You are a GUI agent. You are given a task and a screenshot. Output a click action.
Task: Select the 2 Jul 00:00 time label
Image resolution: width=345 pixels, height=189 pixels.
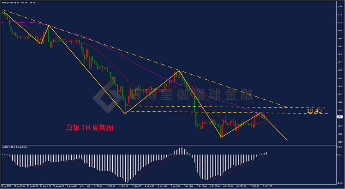pyautogui.click(x=136, y=186)
